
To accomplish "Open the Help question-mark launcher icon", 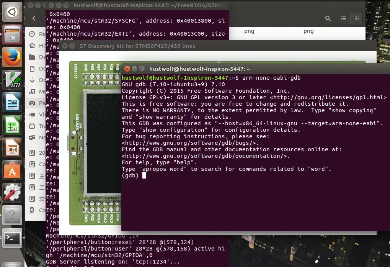I will [x=12, y=216].
